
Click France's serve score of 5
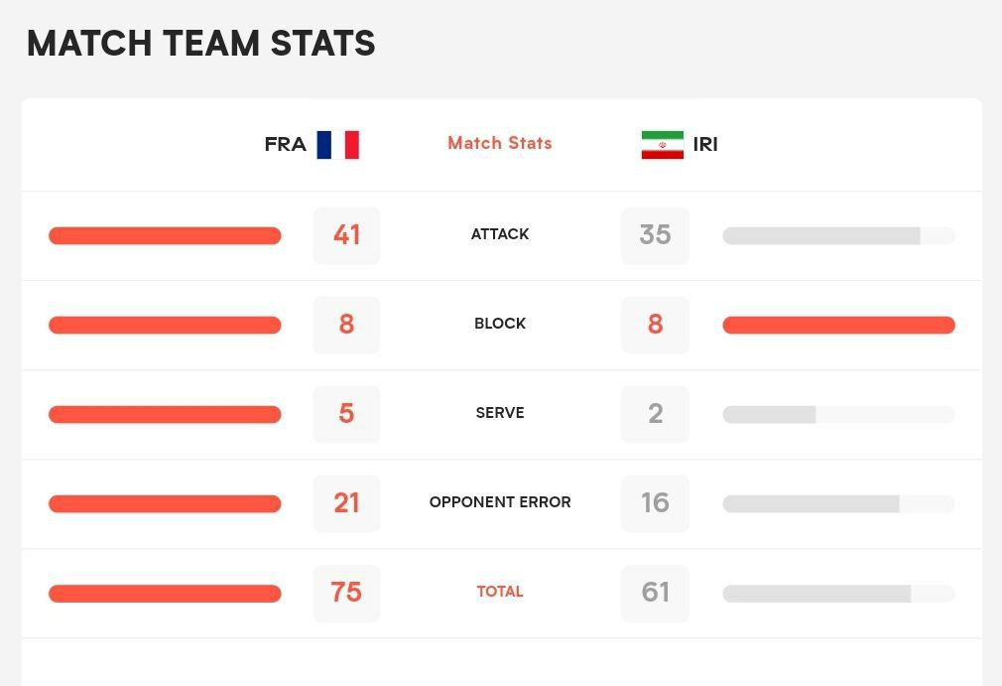[346, 414]
